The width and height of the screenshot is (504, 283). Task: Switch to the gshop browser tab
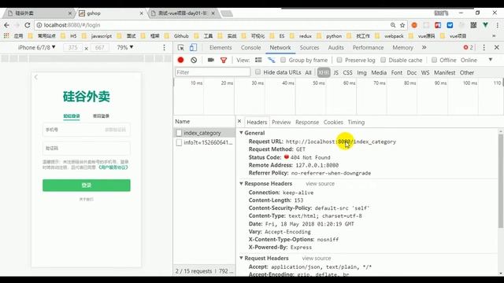pyautogui.click(x=111, y=13)
